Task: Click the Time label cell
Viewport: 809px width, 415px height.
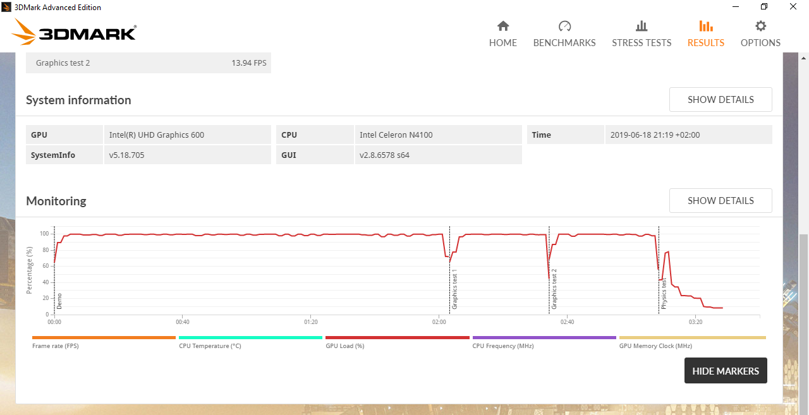Action: point(566,135)
